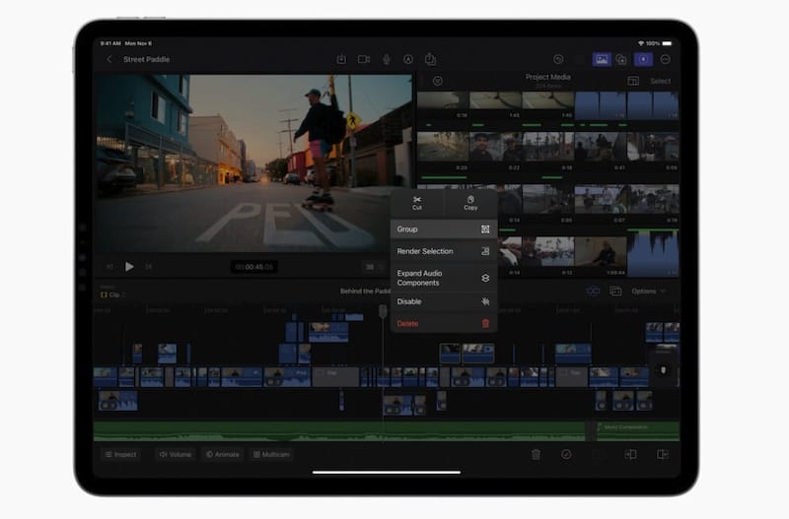Open the media filter dropdown circle
789x519 pixels.
pyautogui.click(x=438, y=81)
